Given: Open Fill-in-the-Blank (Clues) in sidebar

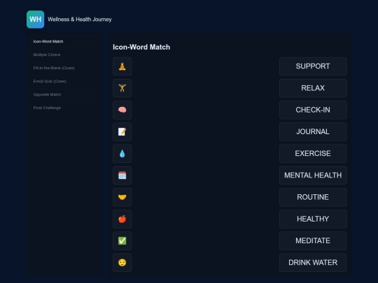Looking at the screenshot, I should coord(65,68).
